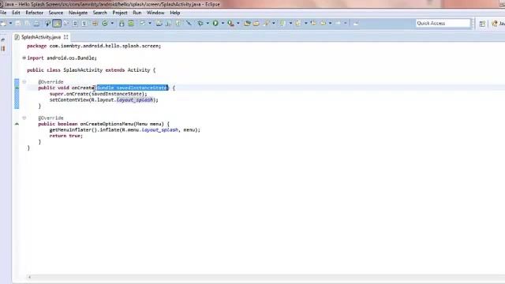Image resolution: width=505 pixels, height=284 pixels.
Task: Open the Lint check dropdown arrow
Action: 150,23
